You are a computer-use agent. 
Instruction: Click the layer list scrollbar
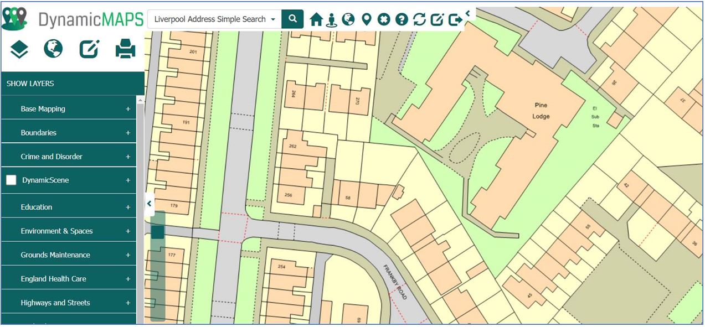[x=140, y=210]
